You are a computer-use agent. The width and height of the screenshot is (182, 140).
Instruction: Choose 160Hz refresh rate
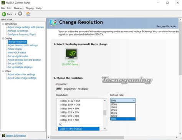pyautogui.click(x=123, y=107)
